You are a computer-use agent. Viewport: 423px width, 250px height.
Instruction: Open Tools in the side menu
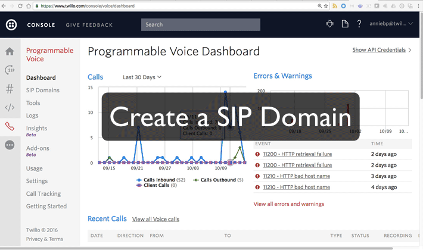(x=33, y=103)
